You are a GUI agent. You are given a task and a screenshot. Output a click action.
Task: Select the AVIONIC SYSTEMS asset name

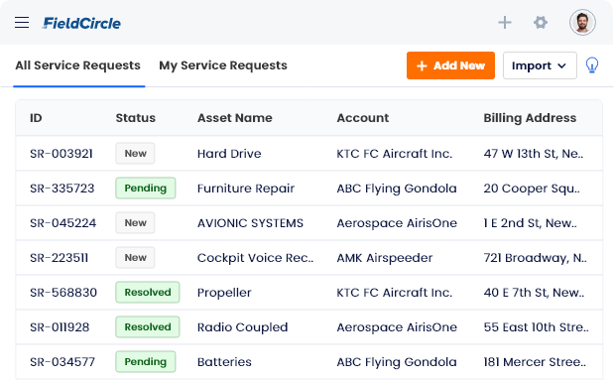pyautogui.click(x=250, y=223)
